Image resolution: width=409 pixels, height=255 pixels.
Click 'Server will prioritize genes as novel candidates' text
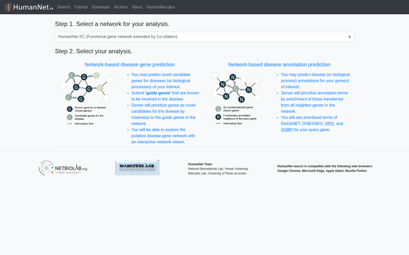tap(163, 114)
